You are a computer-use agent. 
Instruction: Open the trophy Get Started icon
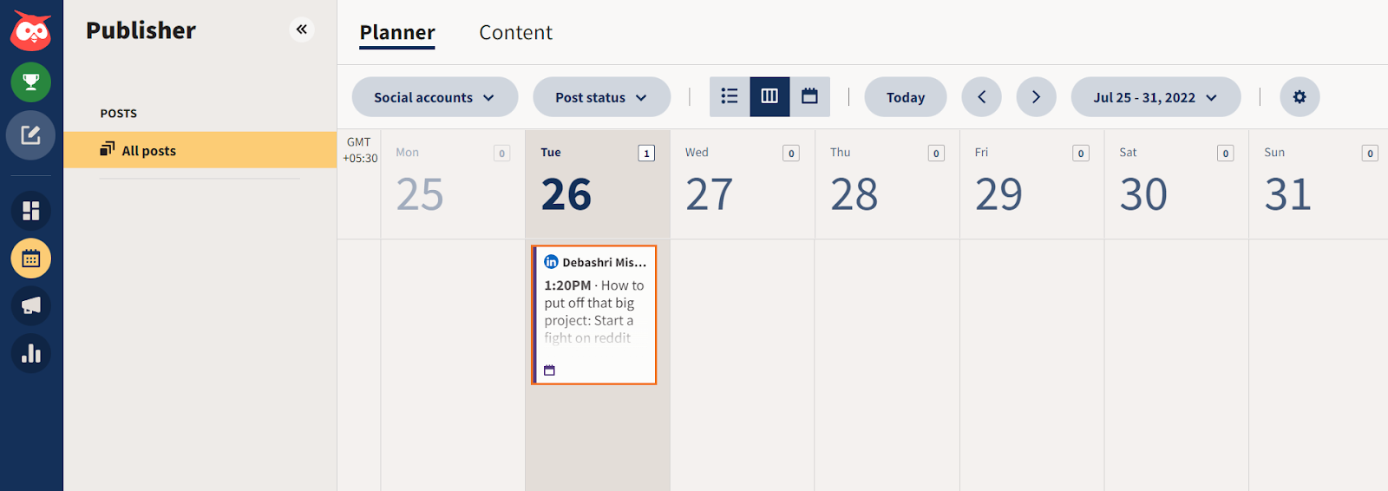click(31, 82)
